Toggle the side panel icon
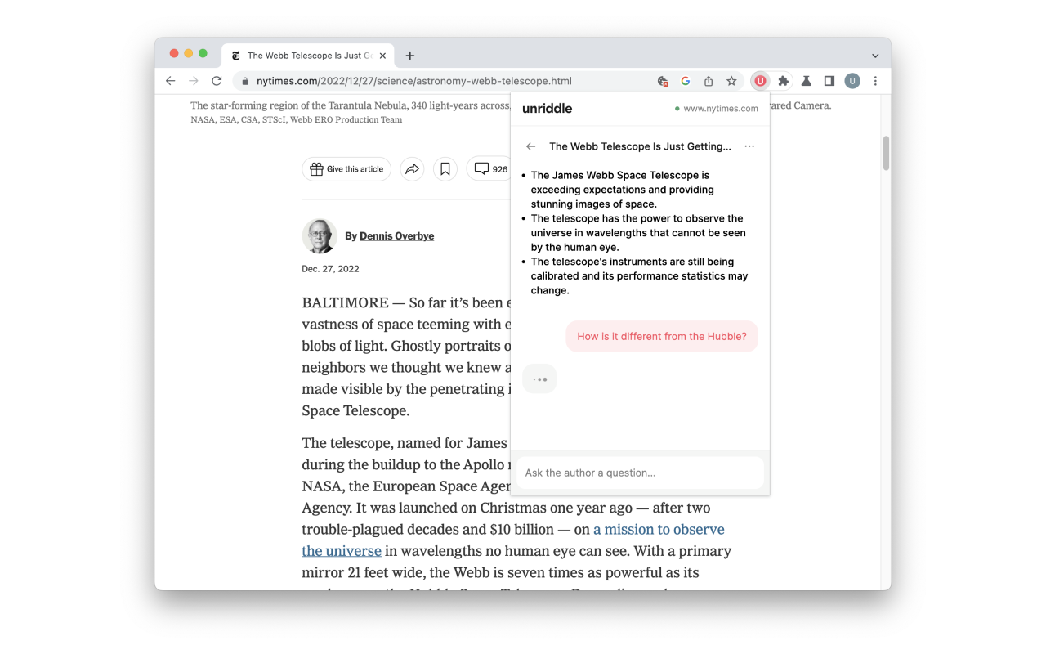This screenshot has width=1046, height=654. click(x=829, y=81)
